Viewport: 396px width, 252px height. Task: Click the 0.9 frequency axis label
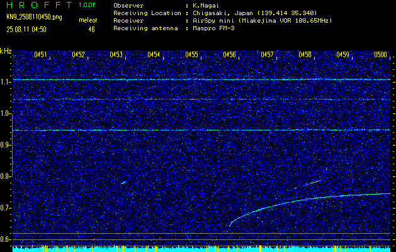click(5, 145)
